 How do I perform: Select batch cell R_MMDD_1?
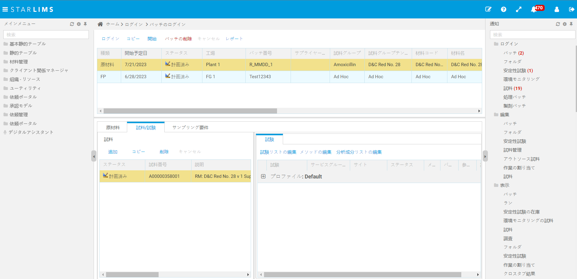(x=268, y=65)
